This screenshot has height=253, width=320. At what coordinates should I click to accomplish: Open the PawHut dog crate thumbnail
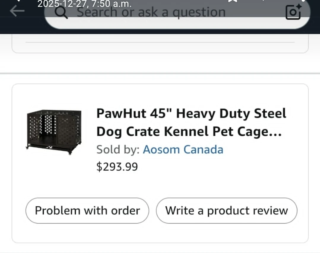point(54,132)
